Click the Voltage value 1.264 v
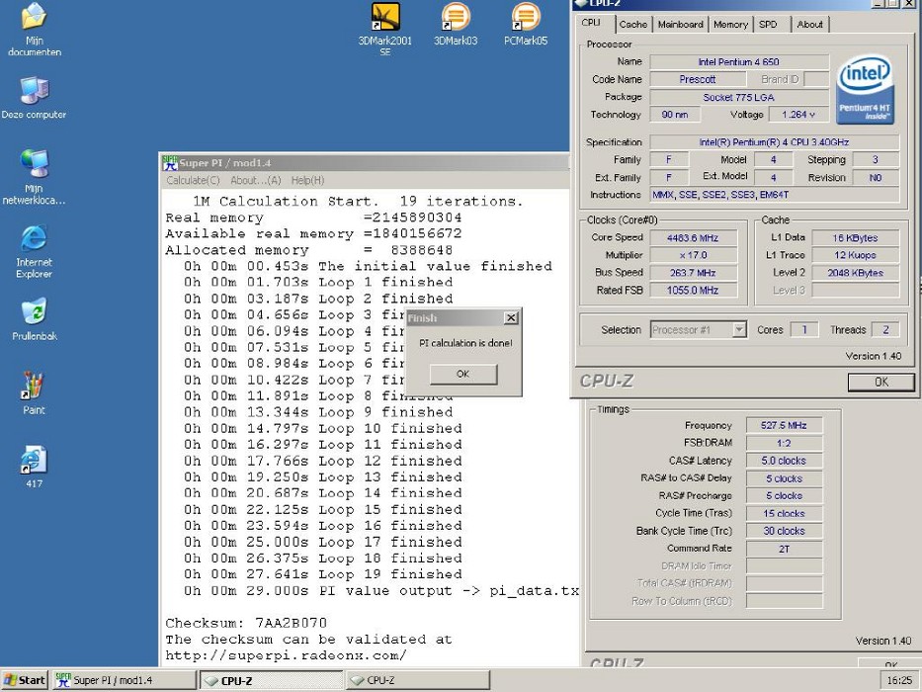Image resolution: width=922 pixels, height=692 pixels. point(798,114)
